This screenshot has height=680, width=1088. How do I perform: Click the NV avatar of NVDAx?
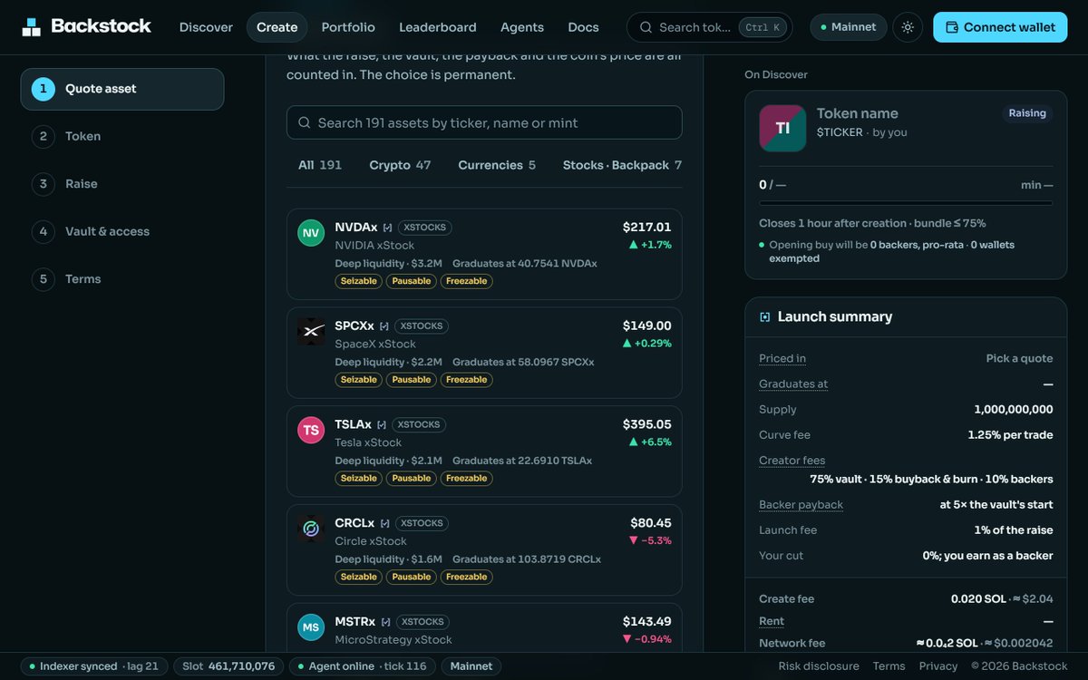311,233
